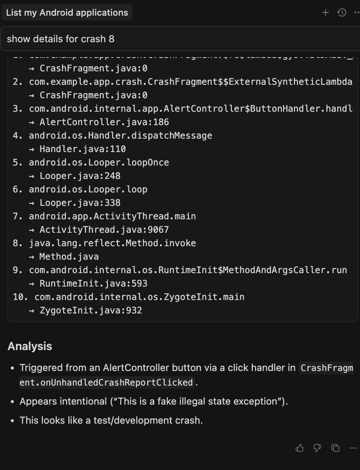This screenshot has height=470, width=360.
Task: Click inside the stack trace code block
Action: pyautogui.click(x=179, y=176)
